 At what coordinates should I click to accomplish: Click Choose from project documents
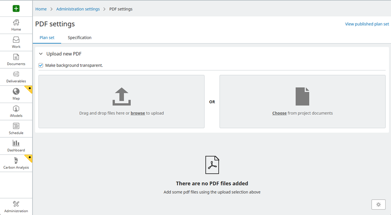coord(279,113)
